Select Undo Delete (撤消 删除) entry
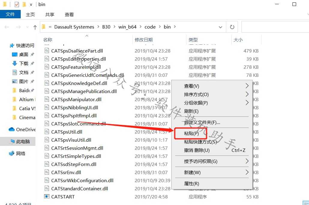The image size is (309, 205). point(212,150)
